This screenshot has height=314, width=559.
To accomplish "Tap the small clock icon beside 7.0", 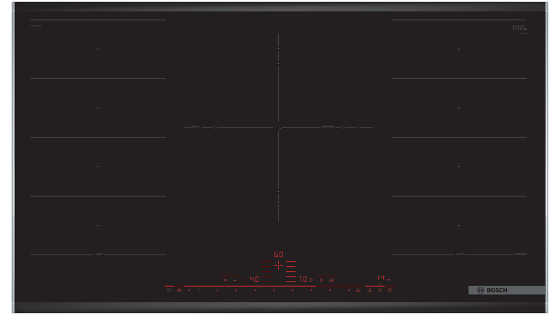I will click(x=311, y=280).
